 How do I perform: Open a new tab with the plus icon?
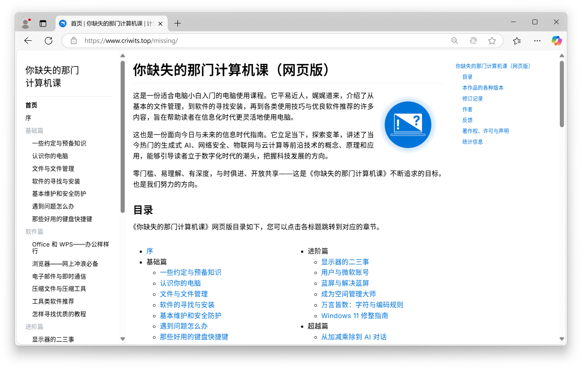coord(178,23)
